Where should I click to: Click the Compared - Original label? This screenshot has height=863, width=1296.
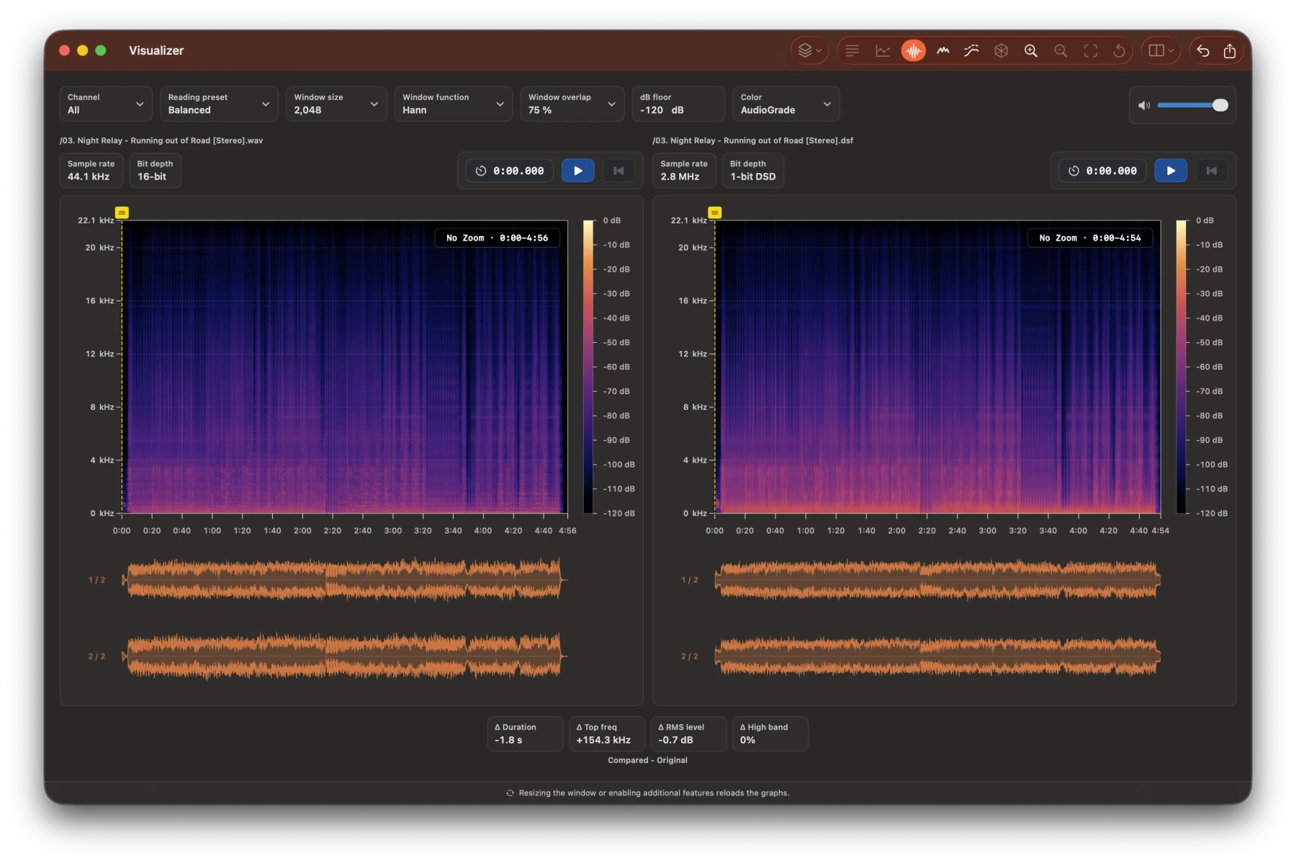[x=647, y=760]
